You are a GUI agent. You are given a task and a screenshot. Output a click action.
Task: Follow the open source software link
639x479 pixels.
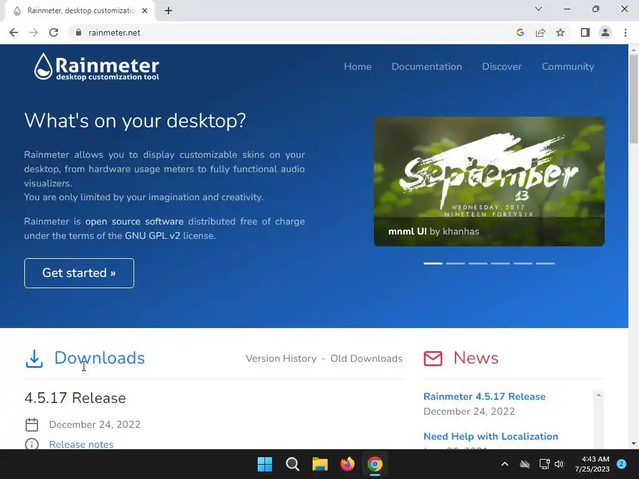[134, 221]
